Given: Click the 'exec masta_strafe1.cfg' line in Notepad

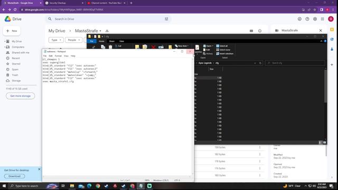Looking at the screenshot, I should [x=58, y=81].
